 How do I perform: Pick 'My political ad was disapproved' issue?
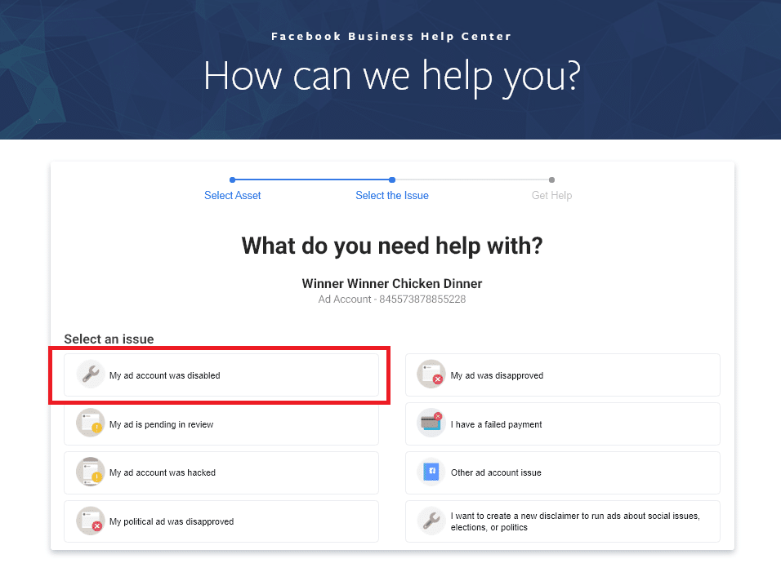click(221, 521)
